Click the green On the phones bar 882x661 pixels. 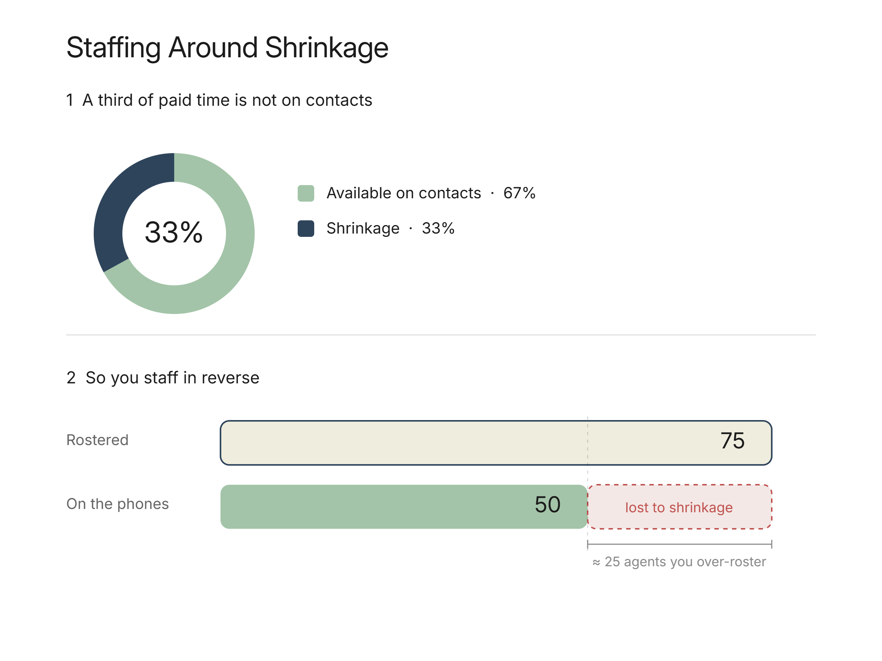tap(404, 507)
